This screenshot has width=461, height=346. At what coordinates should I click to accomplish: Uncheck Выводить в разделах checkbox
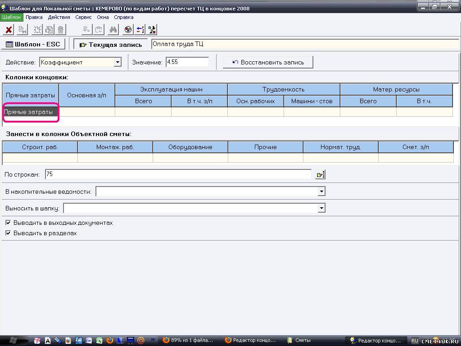[8, 233]
